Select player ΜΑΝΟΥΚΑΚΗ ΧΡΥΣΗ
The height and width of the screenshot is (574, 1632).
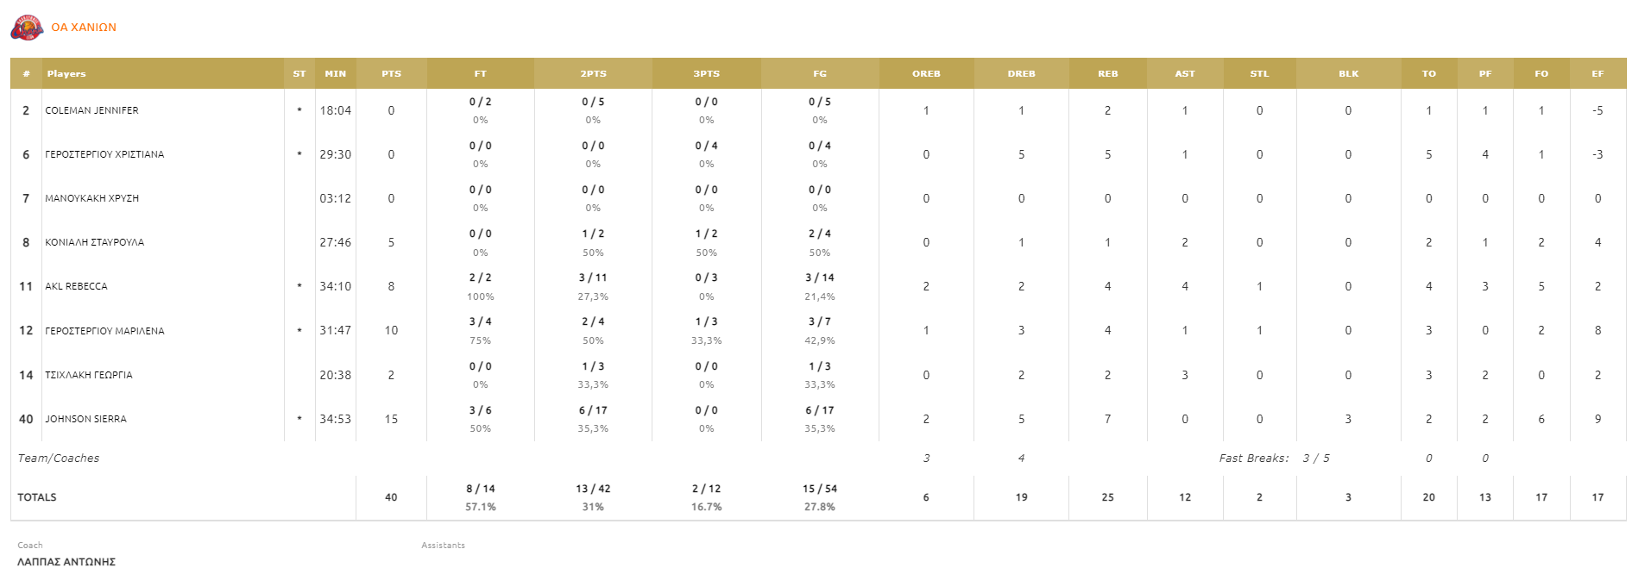click(91, 198)
